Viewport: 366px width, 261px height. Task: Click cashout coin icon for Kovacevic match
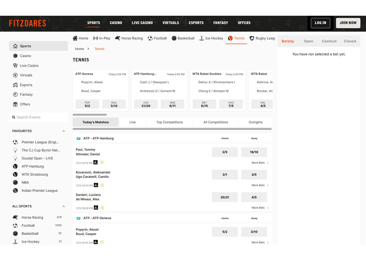[x=102, y=185]
